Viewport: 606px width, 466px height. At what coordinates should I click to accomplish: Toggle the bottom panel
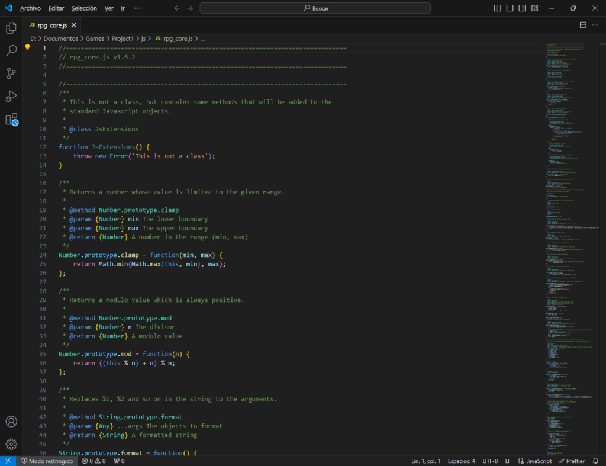pyautogui.click(x=510, y=8)
